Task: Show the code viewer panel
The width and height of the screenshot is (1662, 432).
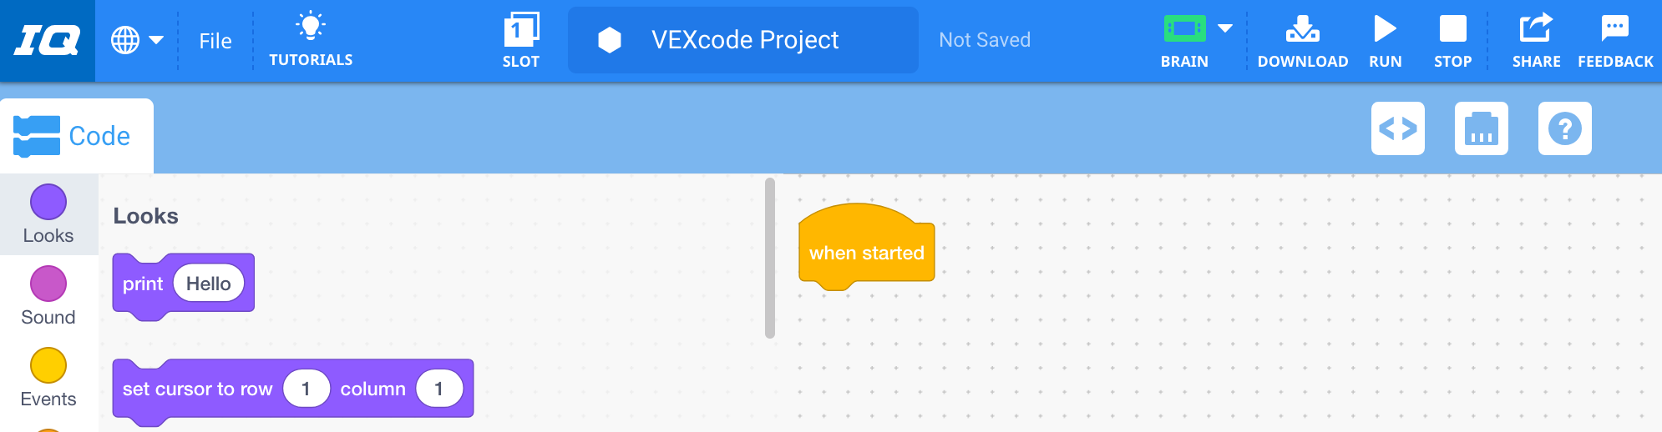Action: tap(1398, 128)
